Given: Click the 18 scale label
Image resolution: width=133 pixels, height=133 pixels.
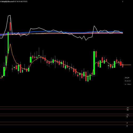Looking at the screenshot, I should pos(128,108).
